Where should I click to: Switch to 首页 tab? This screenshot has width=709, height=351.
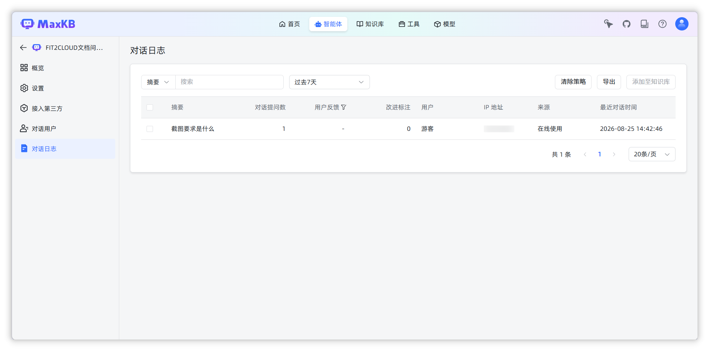tap(289, 24)
